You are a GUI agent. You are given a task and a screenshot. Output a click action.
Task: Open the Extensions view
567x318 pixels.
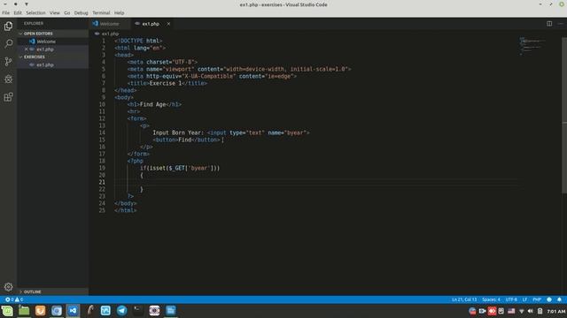8,96
